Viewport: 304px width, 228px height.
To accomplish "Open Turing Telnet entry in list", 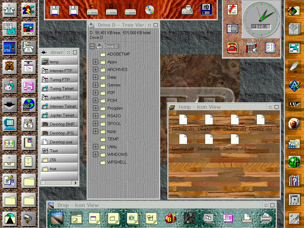I will [61, 88].
